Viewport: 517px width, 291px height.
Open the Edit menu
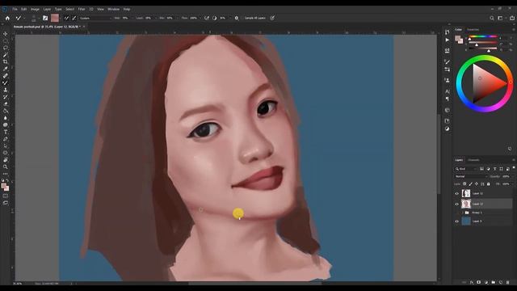[23, 9]
